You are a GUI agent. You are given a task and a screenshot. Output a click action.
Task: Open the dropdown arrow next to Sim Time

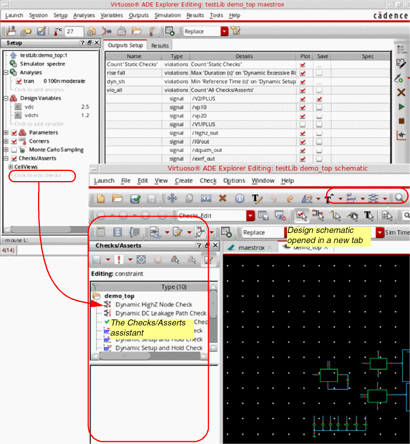pyautogui.click(x=380, y=233)
